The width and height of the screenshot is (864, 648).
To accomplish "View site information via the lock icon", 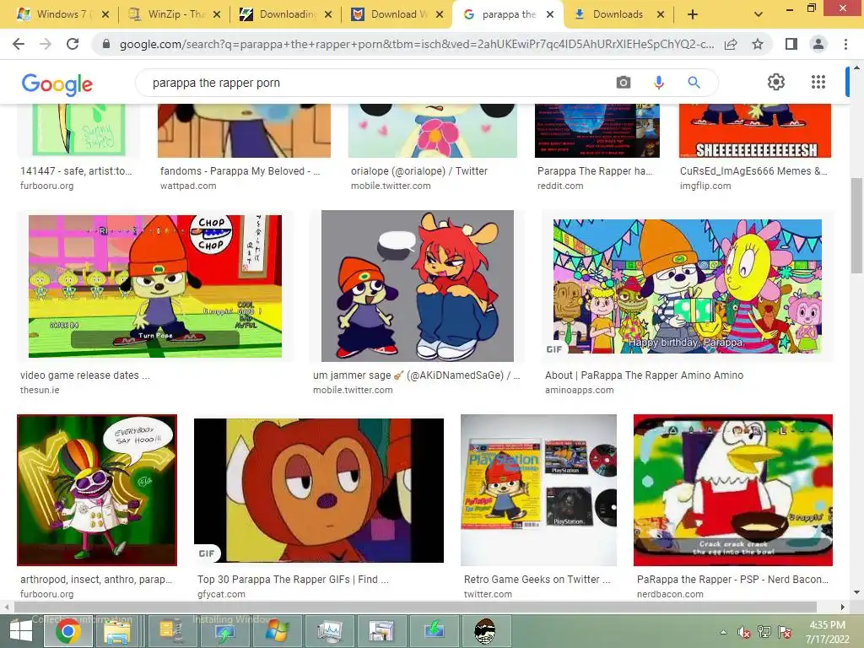I will (106, 44).
